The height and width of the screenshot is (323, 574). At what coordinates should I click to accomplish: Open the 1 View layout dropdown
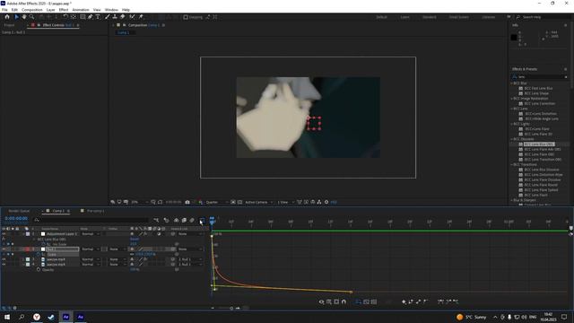point(286,202)
